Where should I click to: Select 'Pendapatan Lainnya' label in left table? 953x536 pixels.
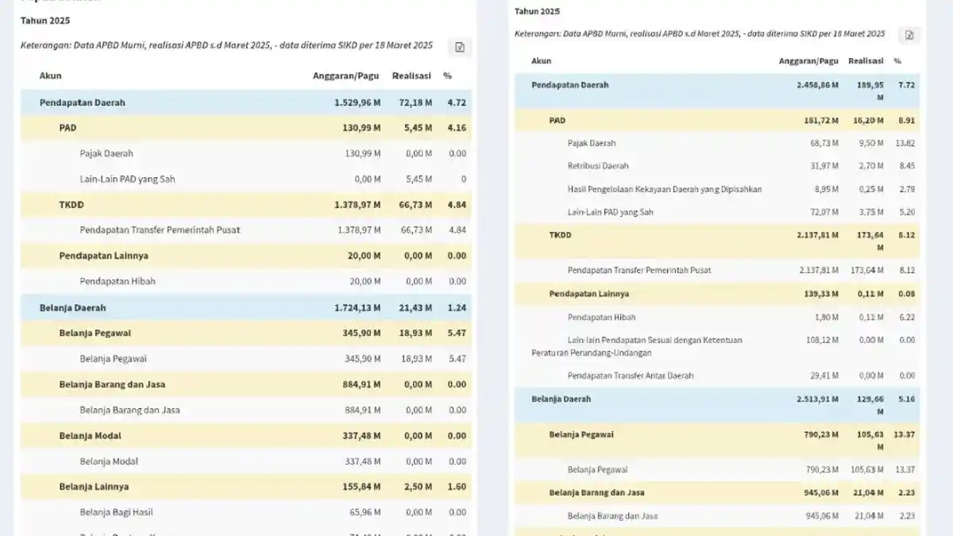pyautogui.click(x=103, y=256)
